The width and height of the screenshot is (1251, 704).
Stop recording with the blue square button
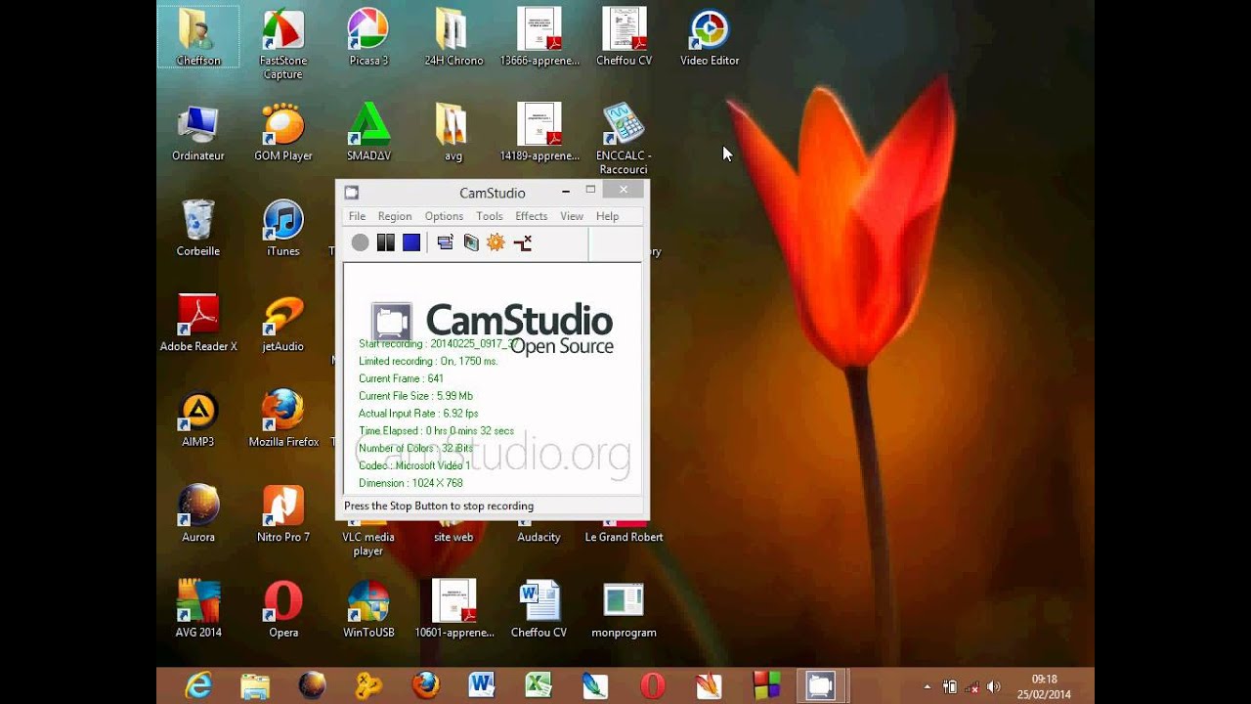tap(411, 242)
